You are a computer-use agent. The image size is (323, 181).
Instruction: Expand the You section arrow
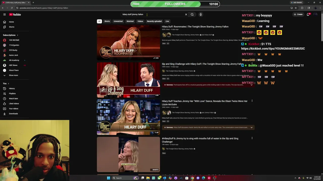(x=8, y=83)
